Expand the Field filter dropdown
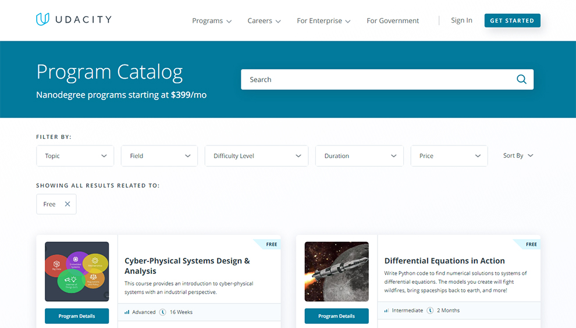This screenshot has height=328, width=576. (159, 156)
